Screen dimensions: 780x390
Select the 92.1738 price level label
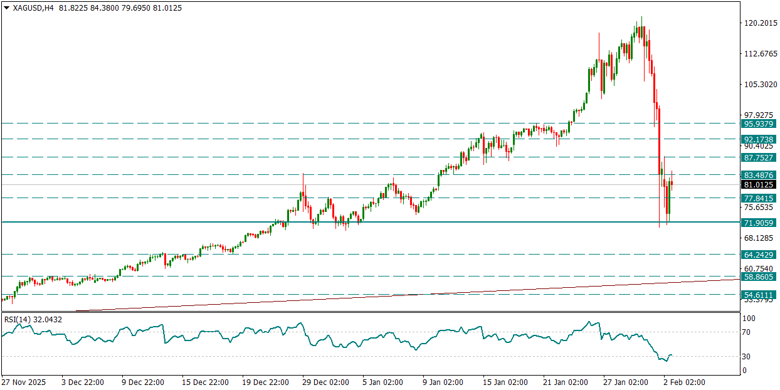click(x=759, y=139)
